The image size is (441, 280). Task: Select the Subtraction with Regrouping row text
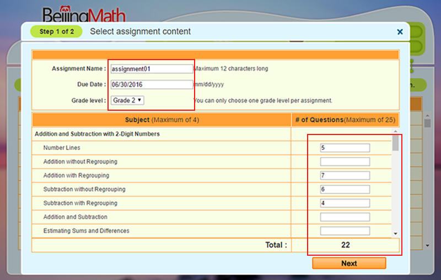80,203
